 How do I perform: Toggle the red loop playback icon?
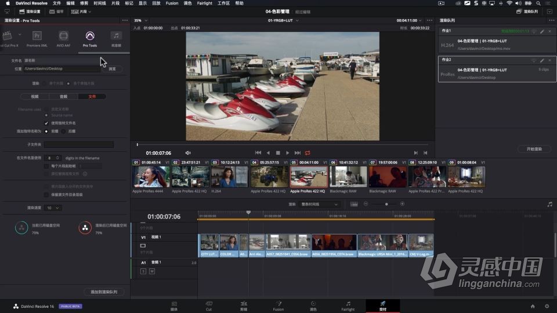pos(308,153)
